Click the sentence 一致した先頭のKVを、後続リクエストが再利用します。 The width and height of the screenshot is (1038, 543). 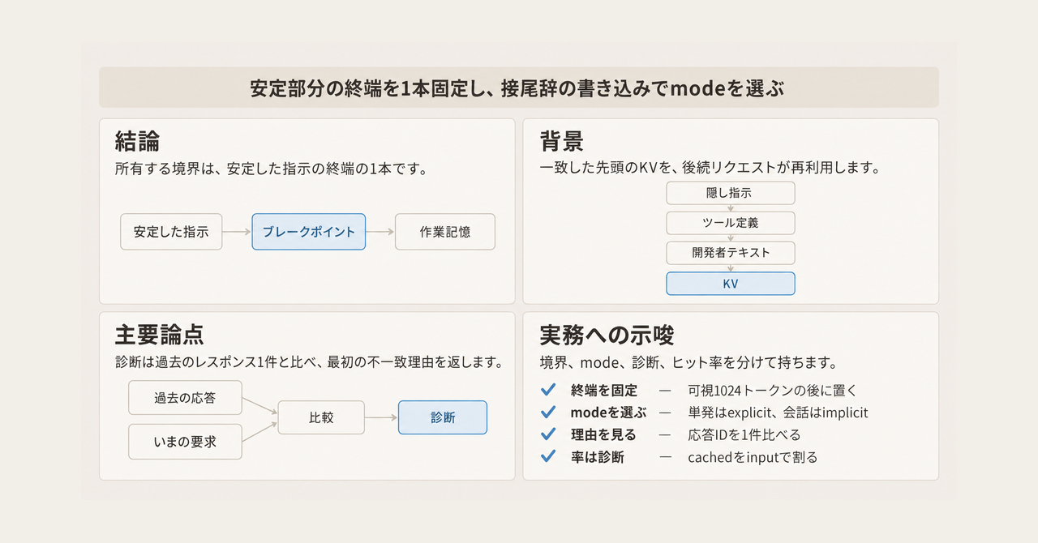click(x=710, y=169)
